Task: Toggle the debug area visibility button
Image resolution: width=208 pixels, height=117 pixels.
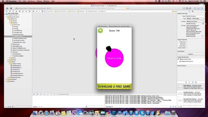Action: coord(199,8)
